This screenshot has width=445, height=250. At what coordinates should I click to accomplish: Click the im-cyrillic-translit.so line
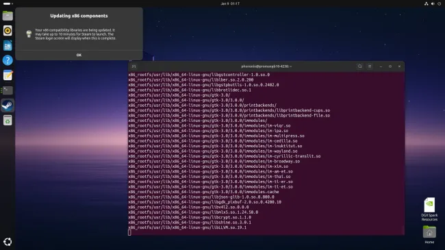225,156
